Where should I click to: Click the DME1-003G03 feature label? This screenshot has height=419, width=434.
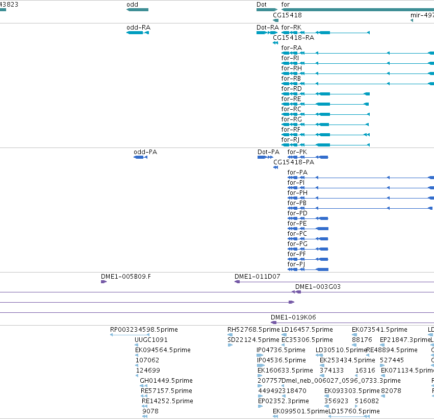(318, 287)
